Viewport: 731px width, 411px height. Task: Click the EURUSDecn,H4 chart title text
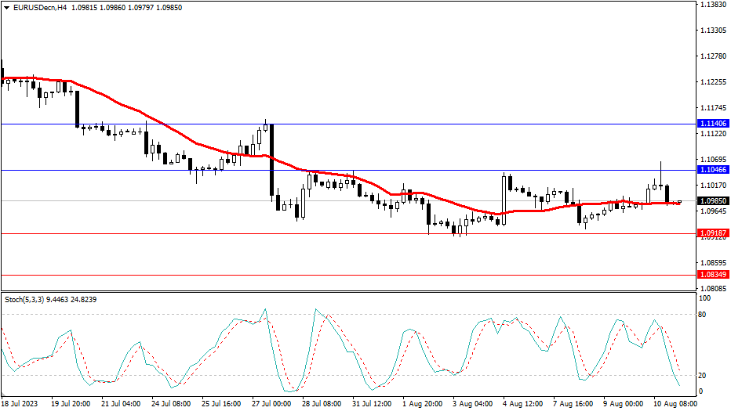(39, 8)
